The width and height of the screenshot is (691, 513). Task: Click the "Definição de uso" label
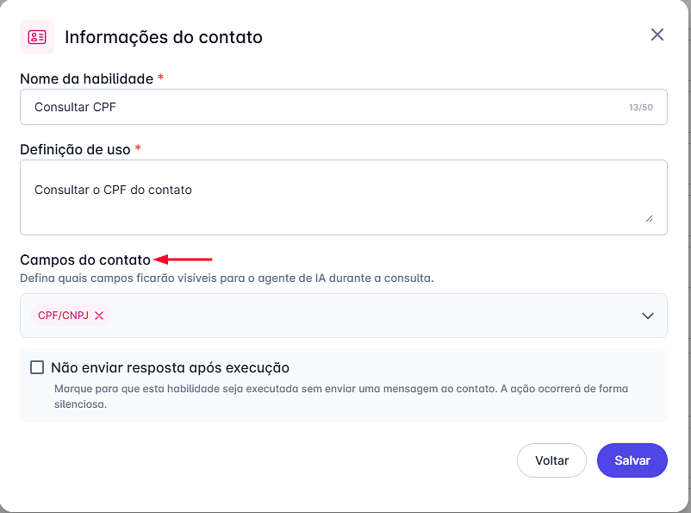pyautogui.click(x=75, y=149)
